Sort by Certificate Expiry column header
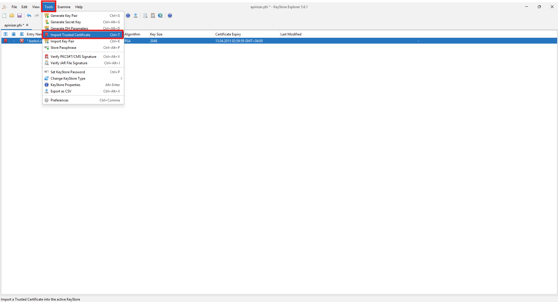This screenshot has height=302, width=558. (x=247, y=34)
